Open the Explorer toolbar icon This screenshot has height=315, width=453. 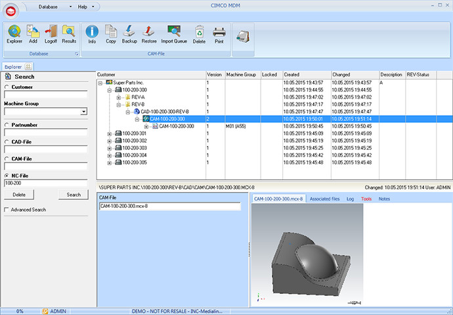coord(14,32)
